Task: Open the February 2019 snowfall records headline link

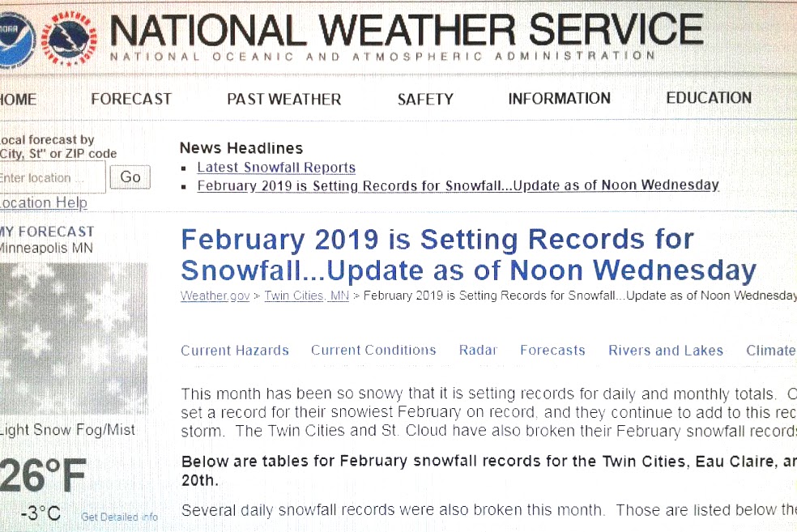Action: [x=458, y=185]
